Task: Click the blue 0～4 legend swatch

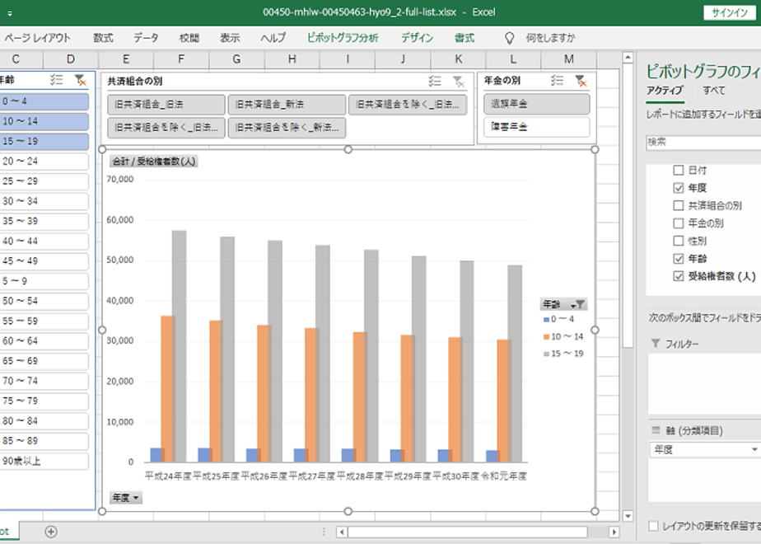Action: pyautogui.click(x=547, y=320)
